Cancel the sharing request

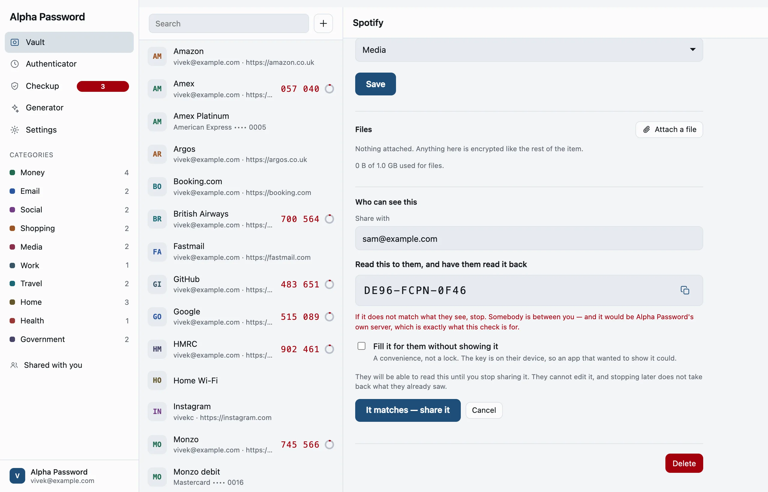tap(484, 410)
